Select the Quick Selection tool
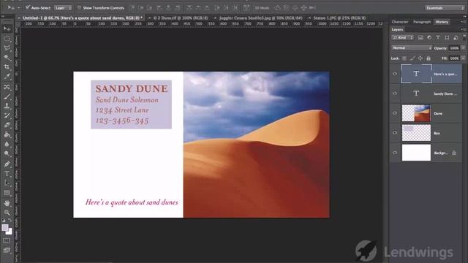Screen dimensions: 468x263 coord(7,58)
